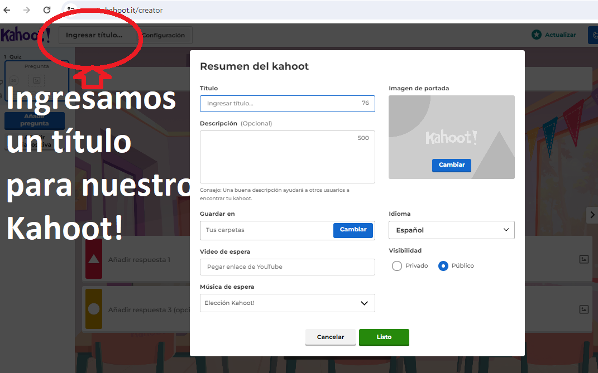Select the Público visibility option
This screenshot has height=373, width=598.
[x=443, y=266]
